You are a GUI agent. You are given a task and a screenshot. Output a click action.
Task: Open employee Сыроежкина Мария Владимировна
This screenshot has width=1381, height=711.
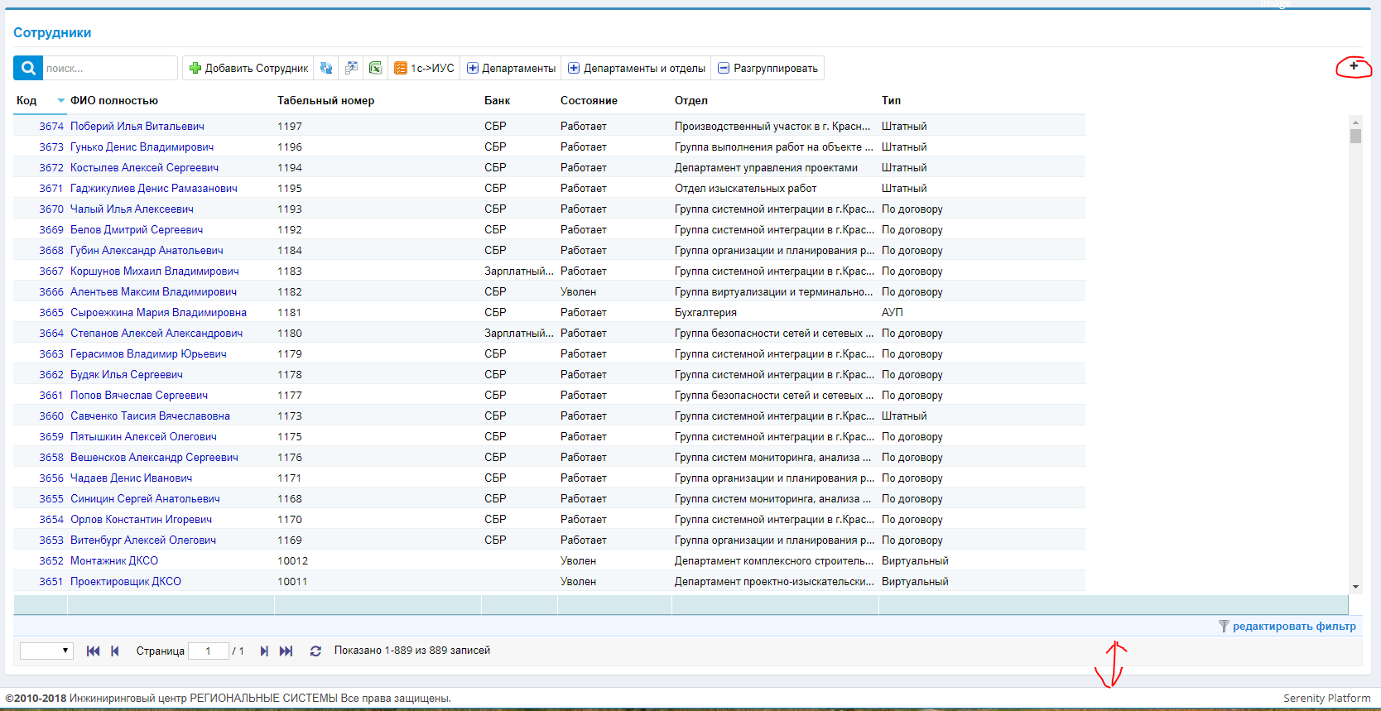pos(158,312)
